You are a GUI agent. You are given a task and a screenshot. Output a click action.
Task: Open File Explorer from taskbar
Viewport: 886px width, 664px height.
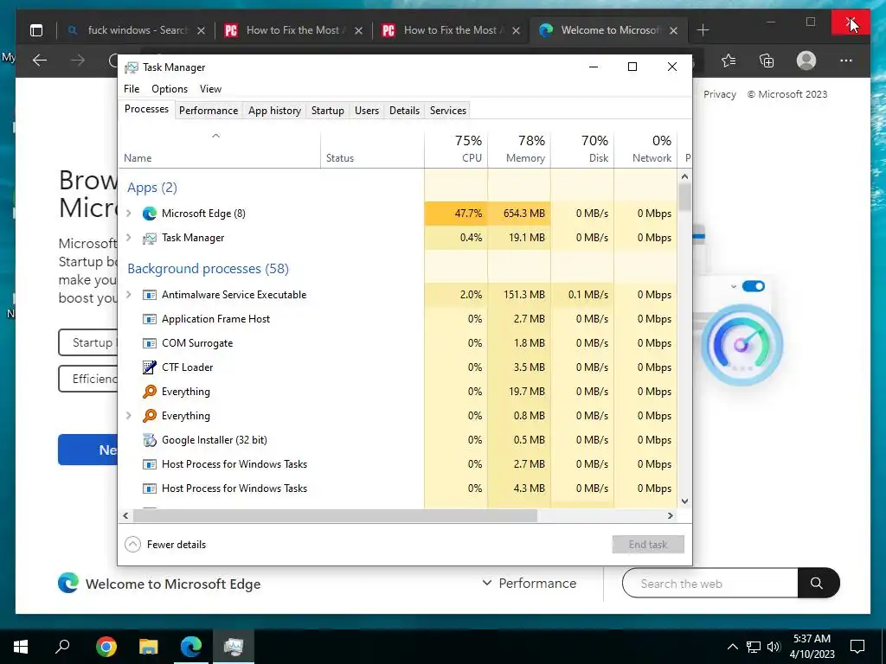[149, 647]
